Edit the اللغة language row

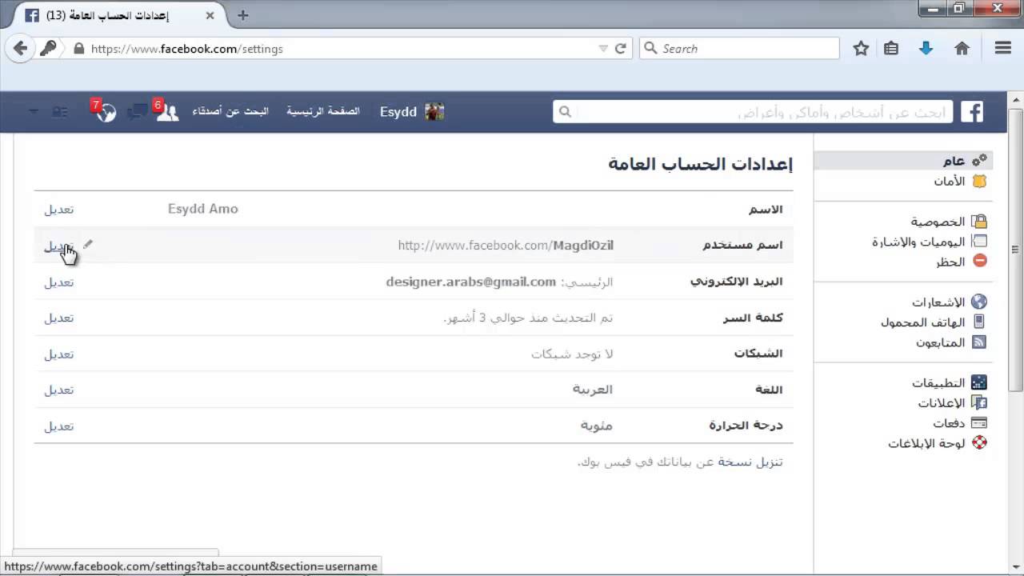(59, 390)
